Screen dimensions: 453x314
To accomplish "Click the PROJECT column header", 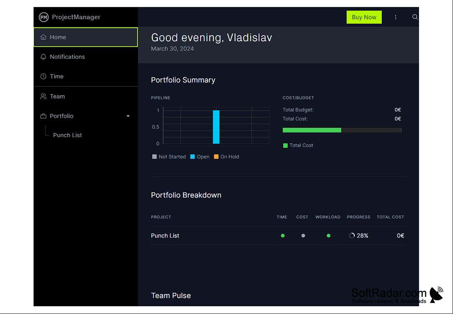I will 161,217.
